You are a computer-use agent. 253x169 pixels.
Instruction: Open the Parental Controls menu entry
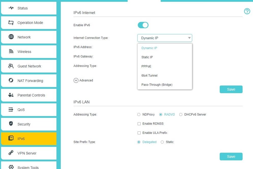(x=11, y=95)
